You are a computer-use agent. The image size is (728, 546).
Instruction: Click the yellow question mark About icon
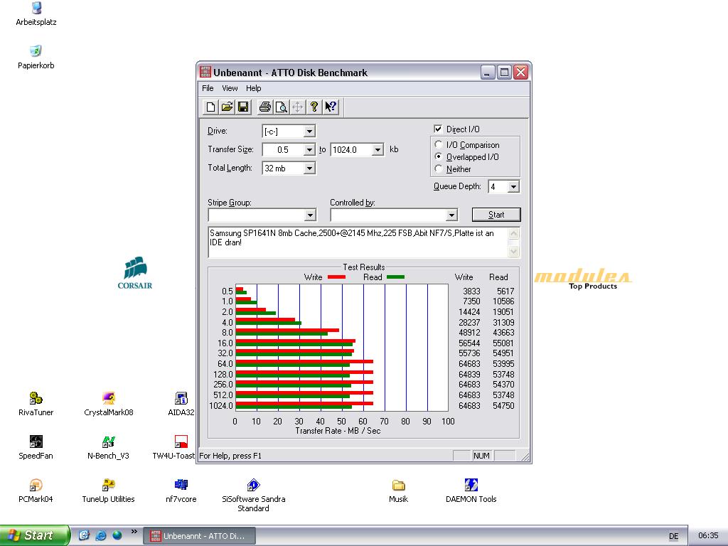point(314,107)
